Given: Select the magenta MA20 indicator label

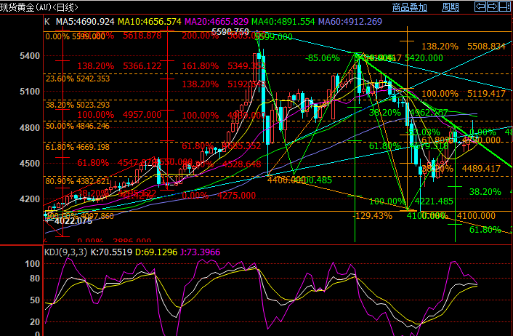Looking at the screenshot, I should [206, 22].
